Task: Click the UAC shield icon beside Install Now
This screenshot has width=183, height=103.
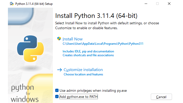Action: tap(59, 39)
